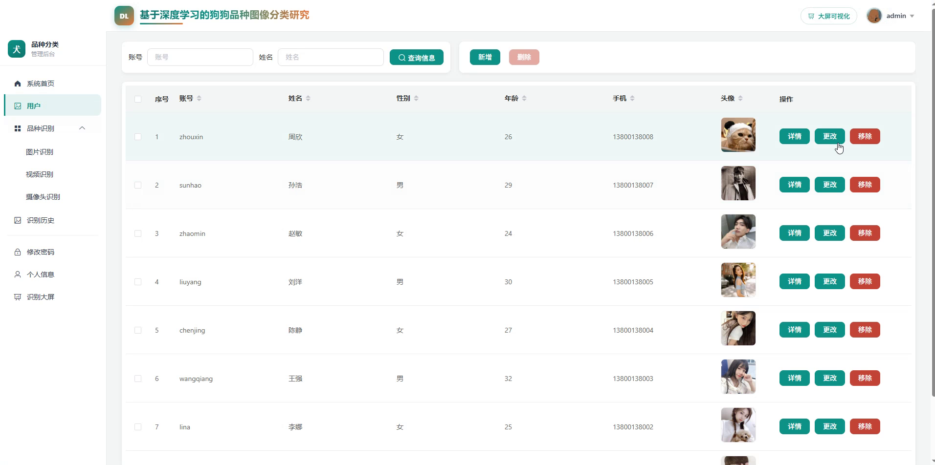
Task: Check the checkbox for sunhao row
Action: [138, 185]
